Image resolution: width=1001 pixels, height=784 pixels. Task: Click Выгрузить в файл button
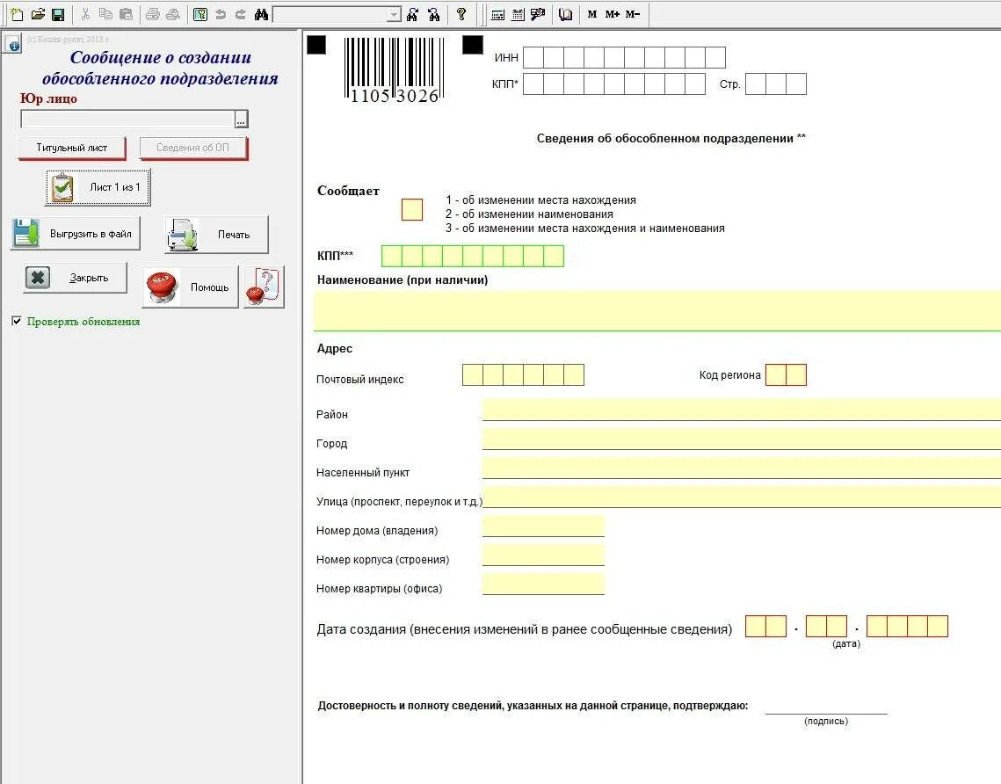76,234
